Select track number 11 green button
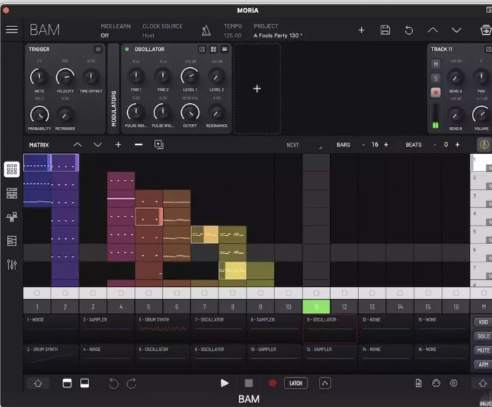Screen dimensions: 492x407 316,307
